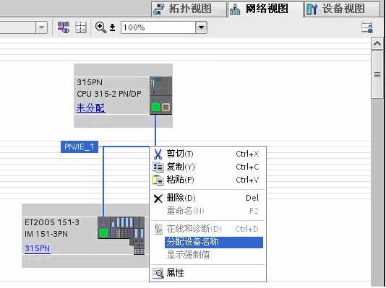The width and height of the screenshot is (386, 288).
Task: Click the 未分配 link on the 315PN CPU
Action: [x=90, y=108]
